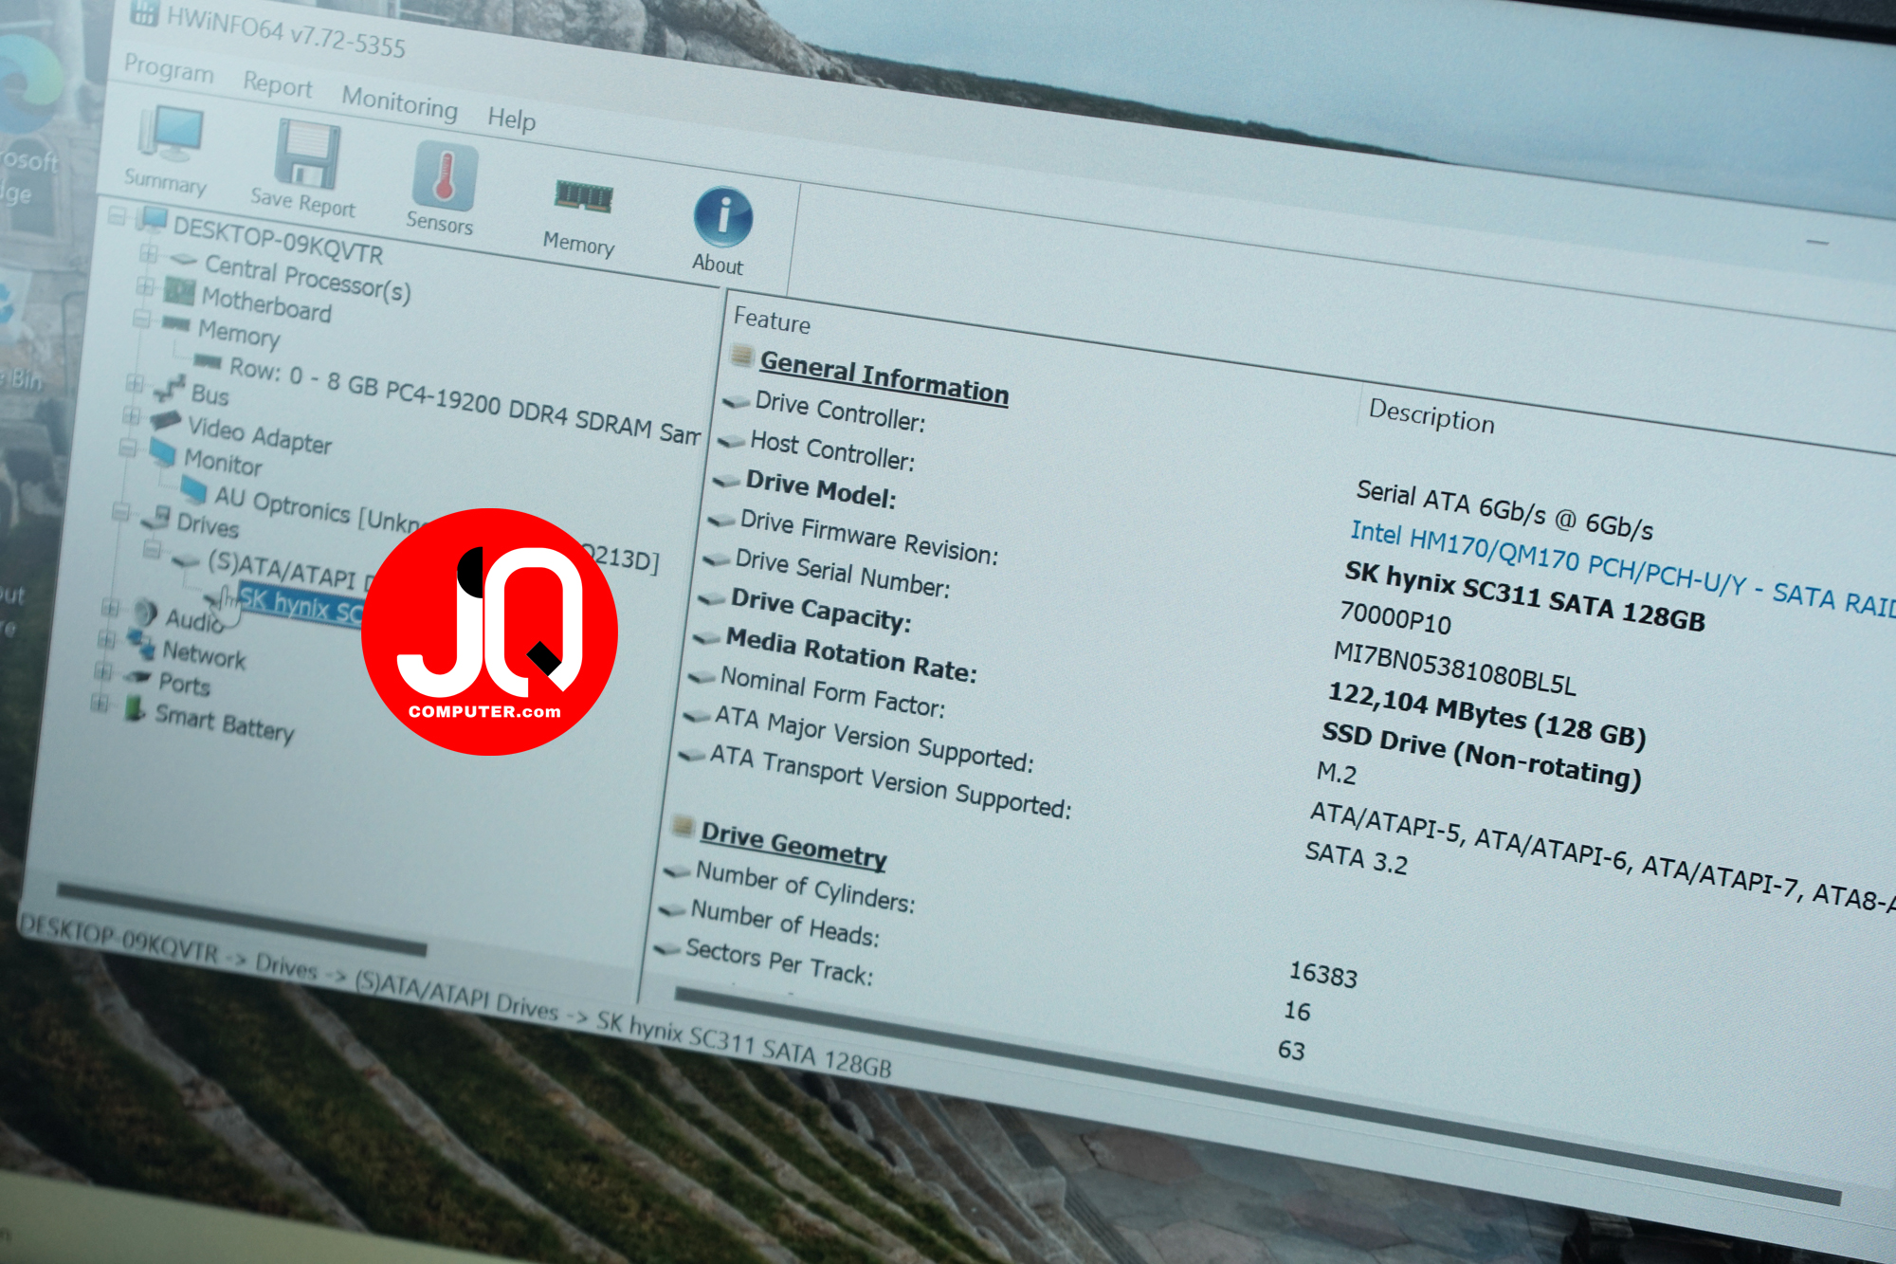Click value 'SK hynix SC311 SATA 128GB'
Image resolution: width=1896 pixels, height=1264 pixels.
tap(1524, 596)
